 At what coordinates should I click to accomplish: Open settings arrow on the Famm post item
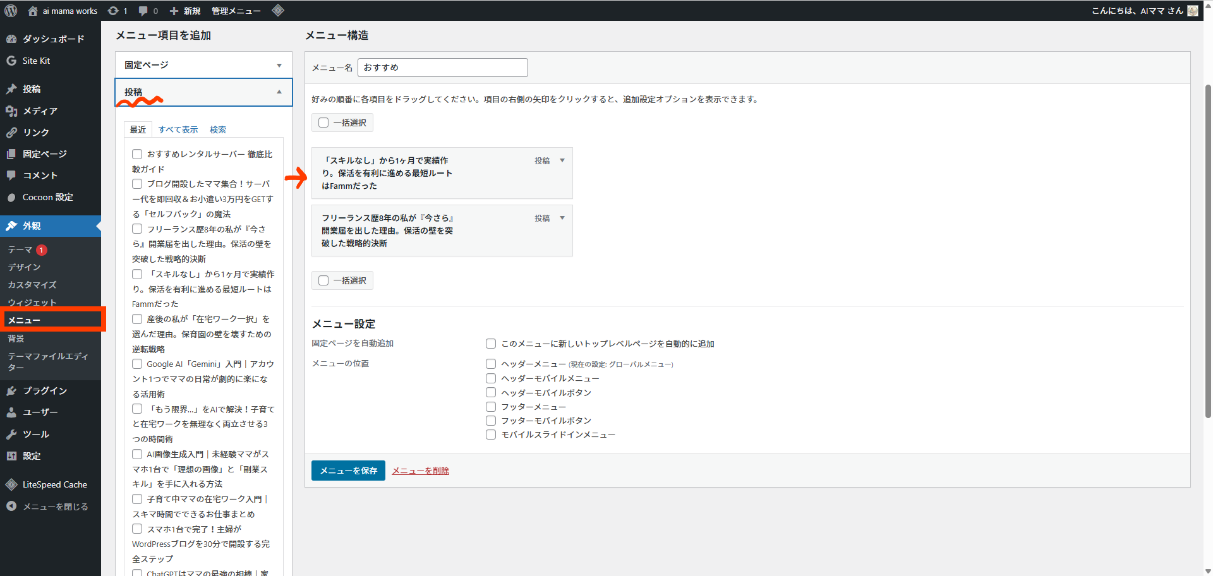click(563, 160)
